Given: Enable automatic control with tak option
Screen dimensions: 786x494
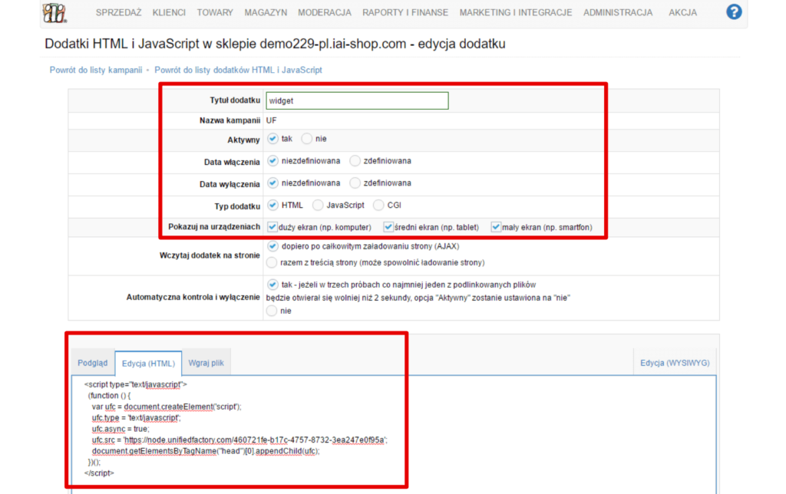Looking at the screenshot, I should pyautogui.click(x=272, y=285).
